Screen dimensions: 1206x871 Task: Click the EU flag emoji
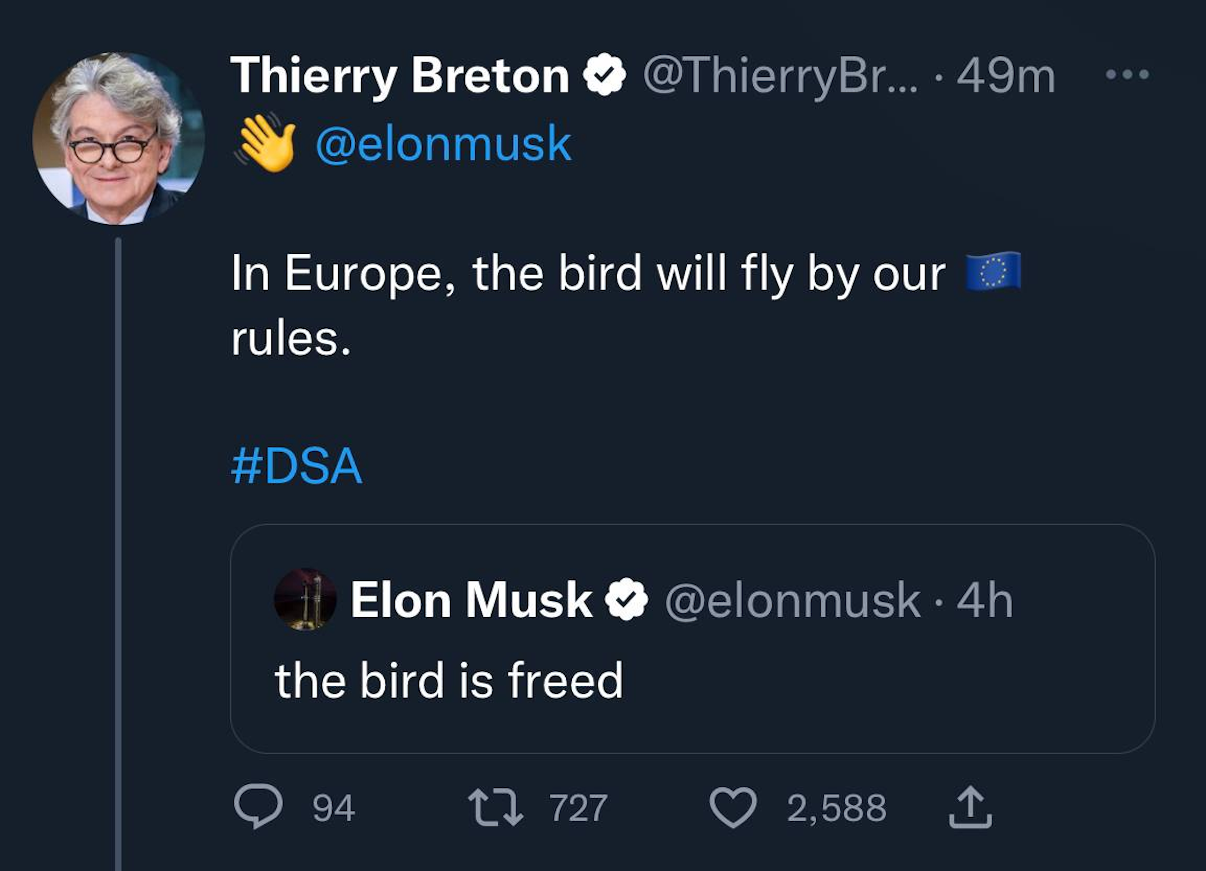(993, 272)
